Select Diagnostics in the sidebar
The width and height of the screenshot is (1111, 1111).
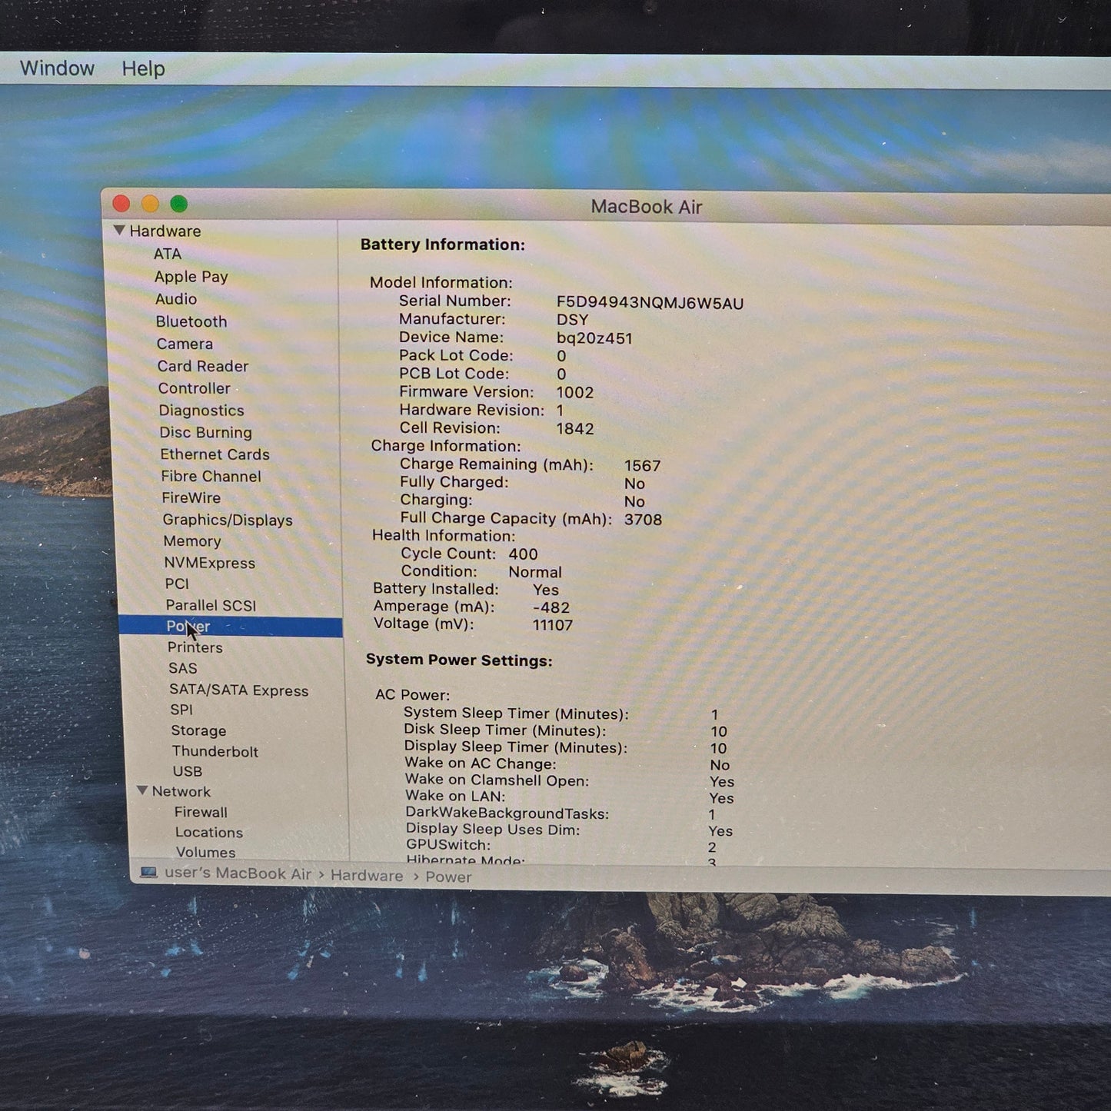(201, 411)
